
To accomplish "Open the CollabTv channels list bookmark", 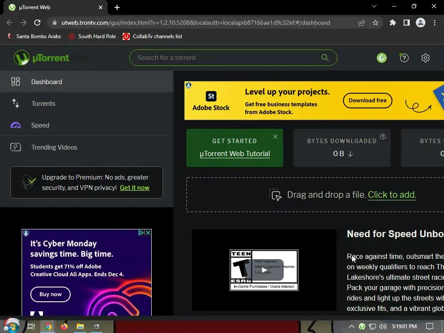I will (153, 36).
